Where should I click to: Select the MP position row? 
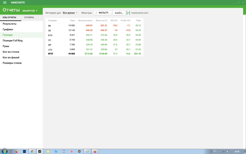(x=95, y=45)
